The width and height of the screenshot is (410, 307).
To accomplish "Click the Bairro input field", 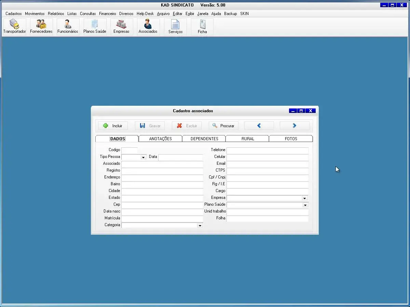I will [x=162, y=185].
